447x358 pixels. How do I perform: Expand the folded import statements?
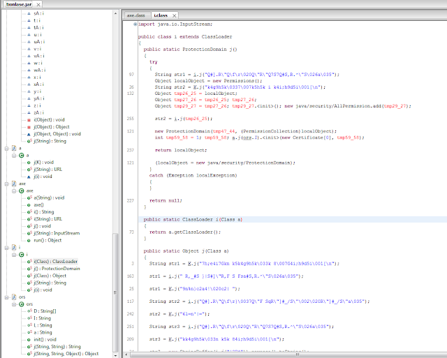[135, 24]
